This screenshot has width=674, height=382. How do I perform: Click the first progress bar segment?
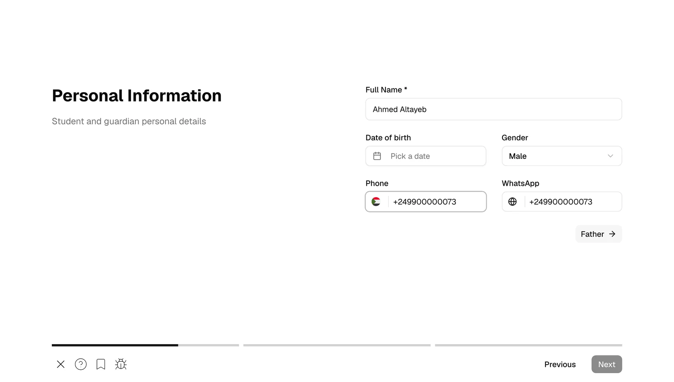pos(145,345)
